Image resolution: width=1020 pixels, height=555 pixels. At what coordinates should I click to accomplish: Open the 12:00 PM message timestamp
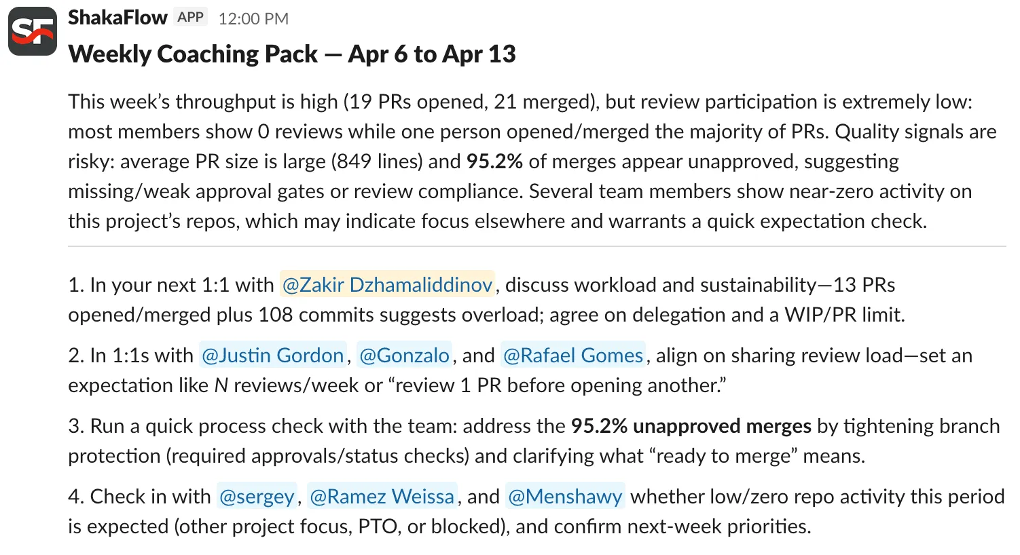[x=253, y=18]
